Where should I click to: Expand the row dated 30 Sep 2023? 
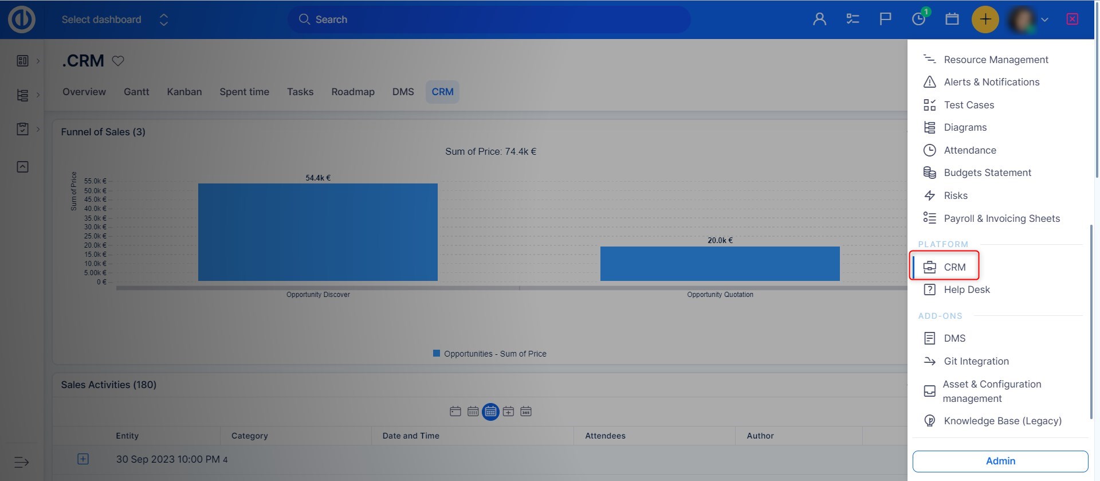[83, 459]
